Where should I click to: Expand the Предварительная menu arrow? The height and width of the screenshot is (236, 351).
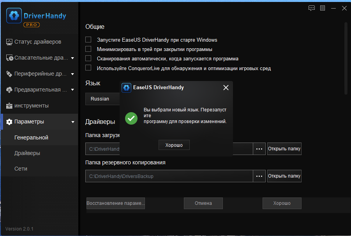pyautogui.click(x=72, y=90)
